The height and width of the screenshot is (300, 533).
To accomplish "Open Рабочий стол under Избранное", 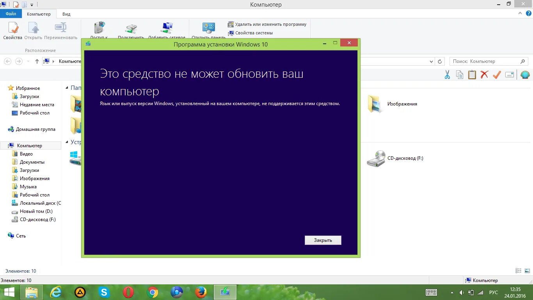I will [x=34, y=113].
